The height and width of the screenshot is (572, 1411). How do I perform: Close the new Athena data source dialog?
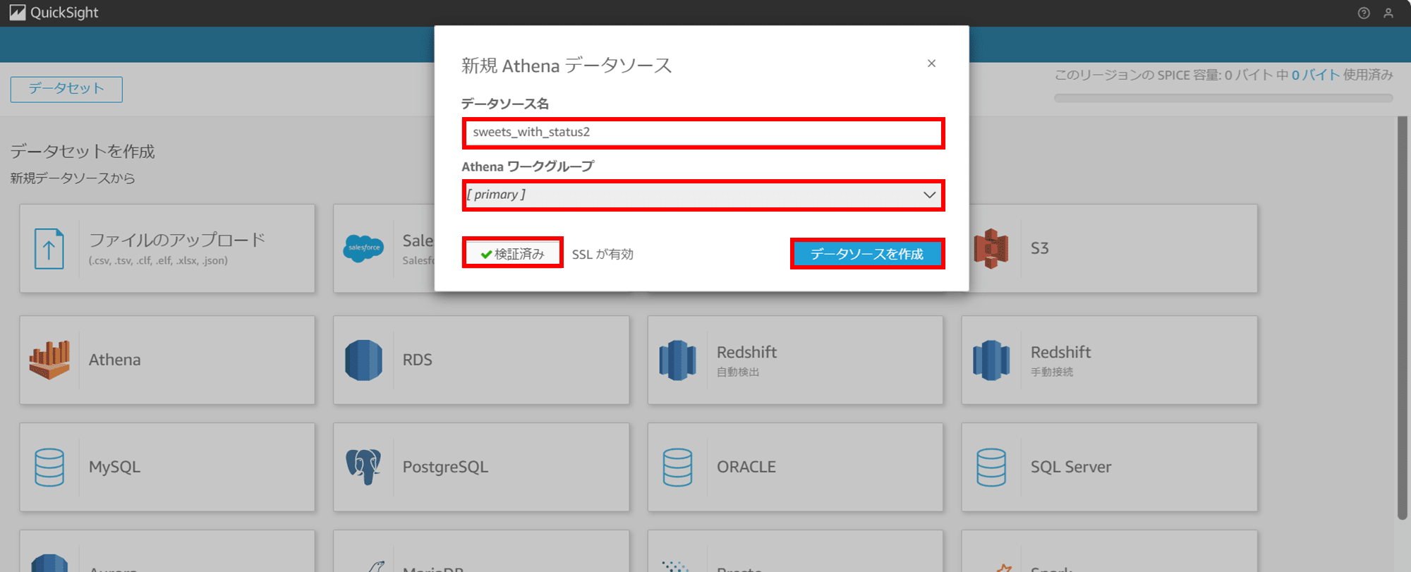pyautogui.click(x=931, y=63)
